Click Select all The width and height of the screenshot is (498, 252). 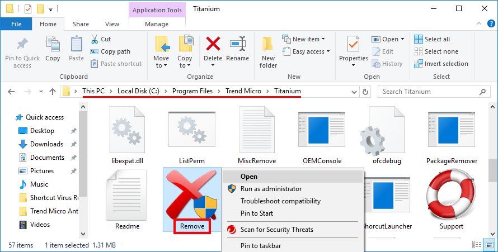pos(432,39)
